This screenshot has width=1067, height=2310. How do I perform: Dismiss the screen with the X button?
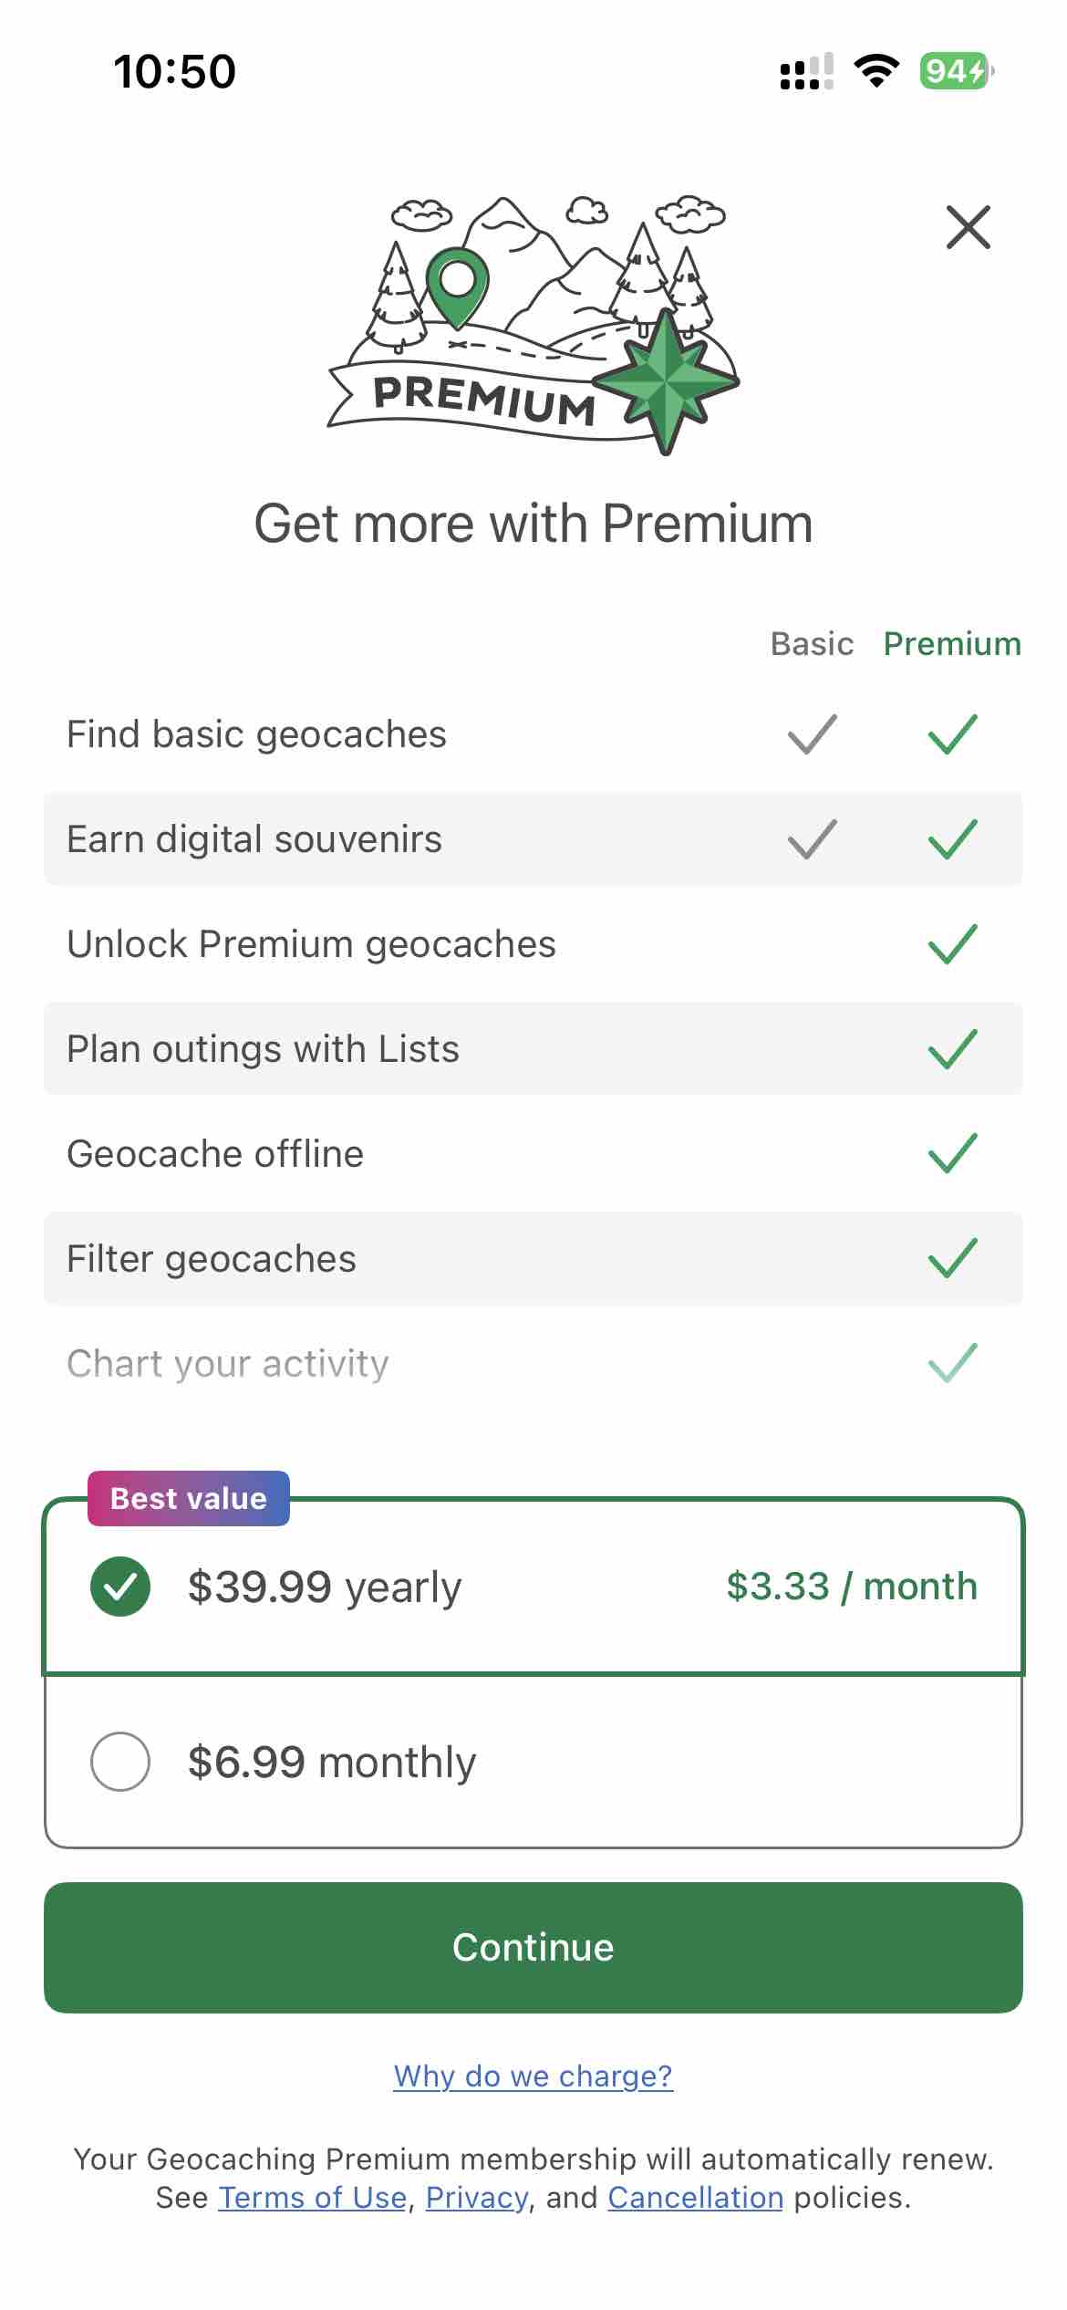[969, 227]
